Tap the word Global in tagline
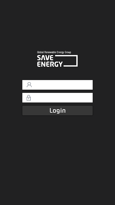This screenshot has height=205, width=115. click(40, 52)
